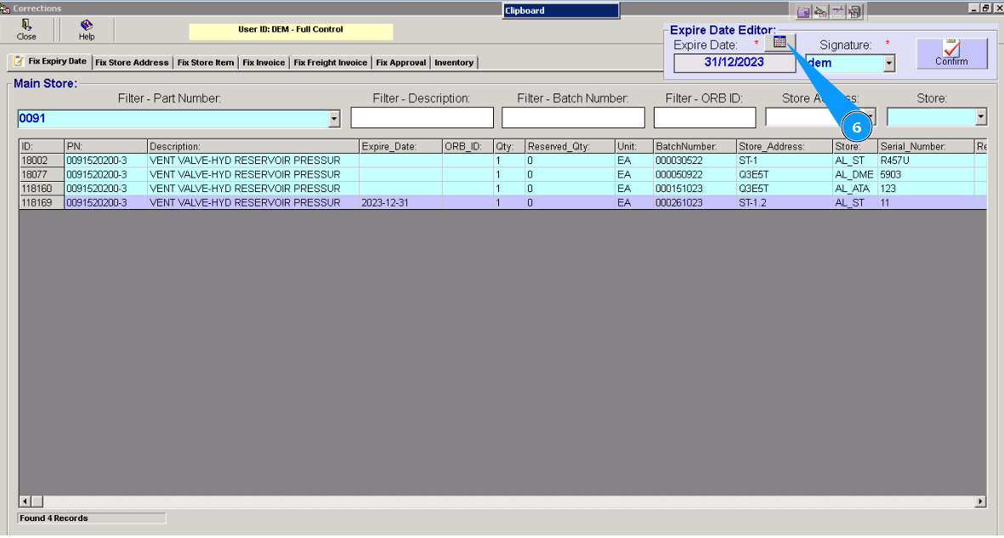Select the row with ID 118169
This screenshot has width=1004, height=538.
tap(502, 203)
